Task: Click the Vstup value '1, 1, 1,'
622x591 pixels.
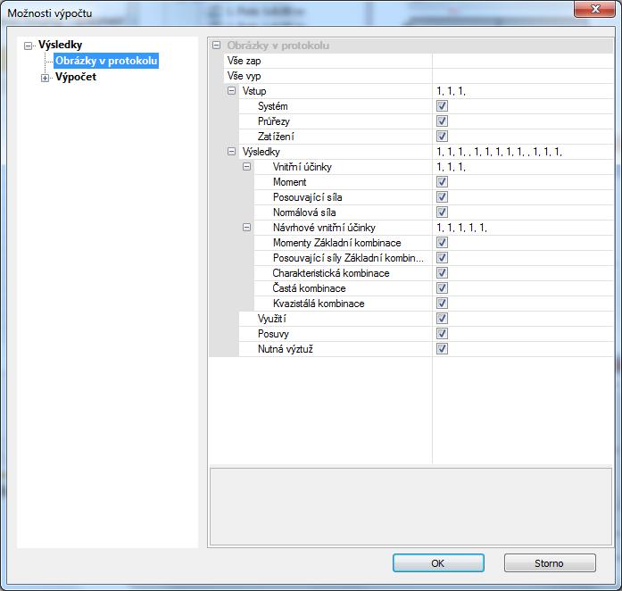Action: 451,91
